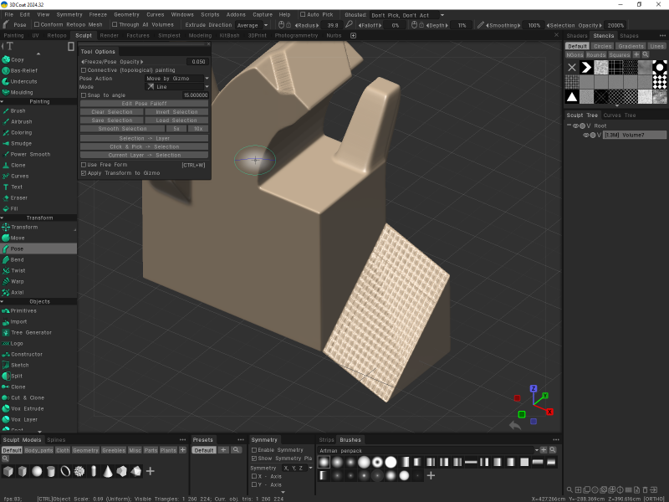
Task: Choose the Smudge painting tool
Action: pos(21,144)
